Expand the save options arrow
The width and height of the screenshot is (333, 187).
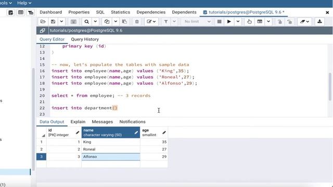click(61, 22)
